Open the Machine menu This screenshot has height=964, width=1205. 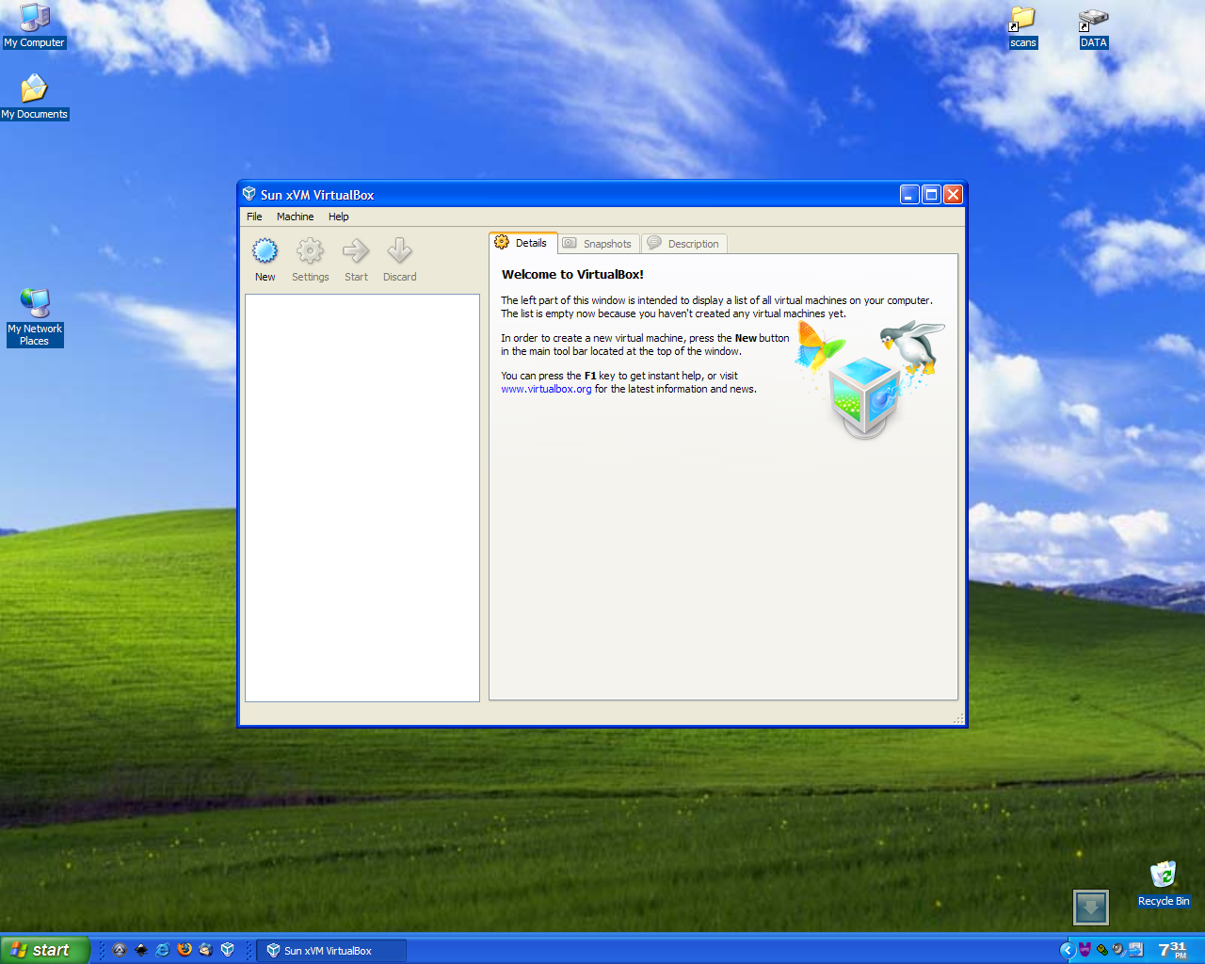(295, 217)
